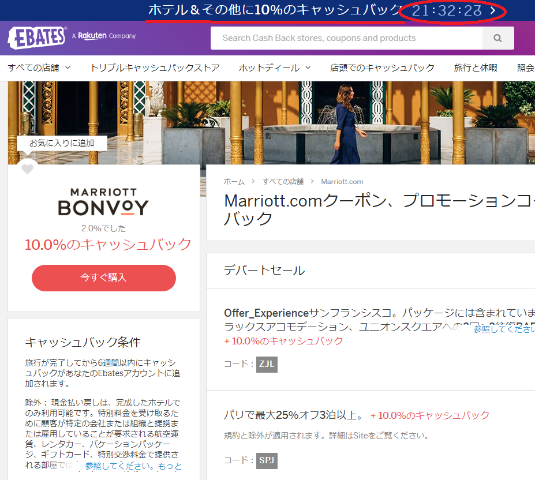Image resolution: width=535 pixels, height=480 pixels.
Task: Focus the Search Cash Back stores field
Action: click(347, 38)
